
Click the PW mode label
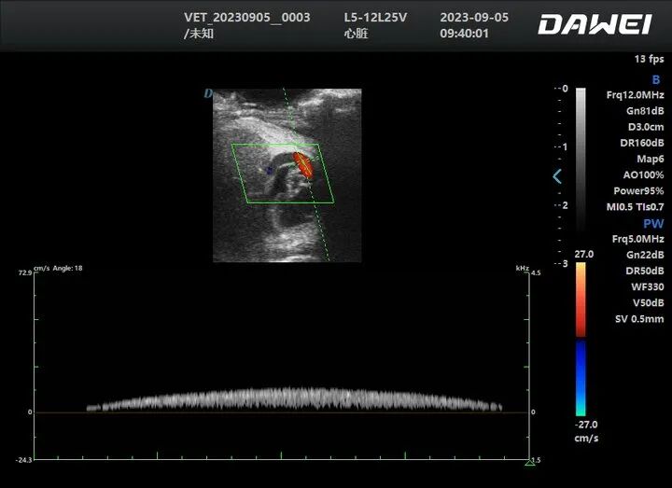click(653, 224)
